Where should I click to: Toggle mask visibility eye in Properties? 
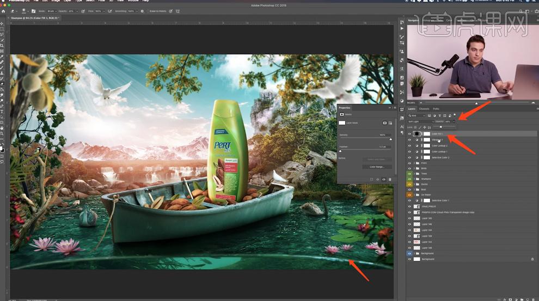click(x=384, y=179)
